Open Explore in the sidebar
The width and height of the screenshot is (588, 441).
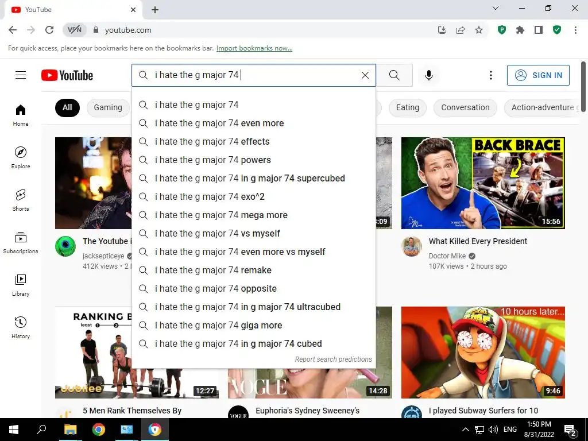[x=21, y=157]
